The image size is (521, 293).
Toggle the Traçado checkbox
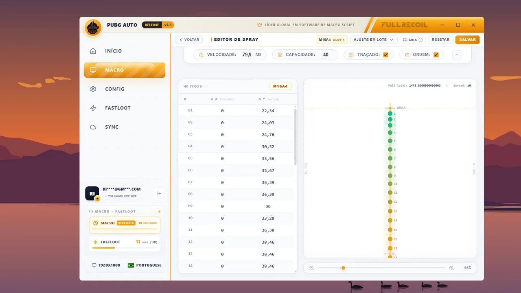pos(386,55)
